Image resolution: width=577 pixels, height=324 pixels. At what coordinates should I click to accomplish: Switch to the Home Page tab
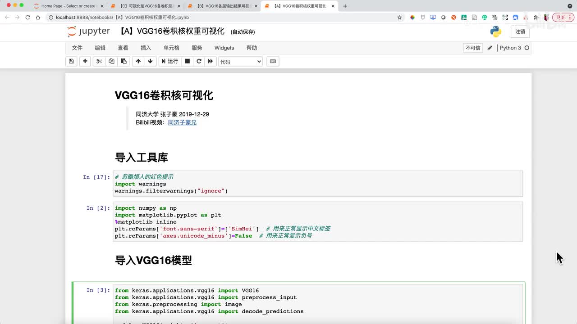pyautogui.click(x=68, y=6)
